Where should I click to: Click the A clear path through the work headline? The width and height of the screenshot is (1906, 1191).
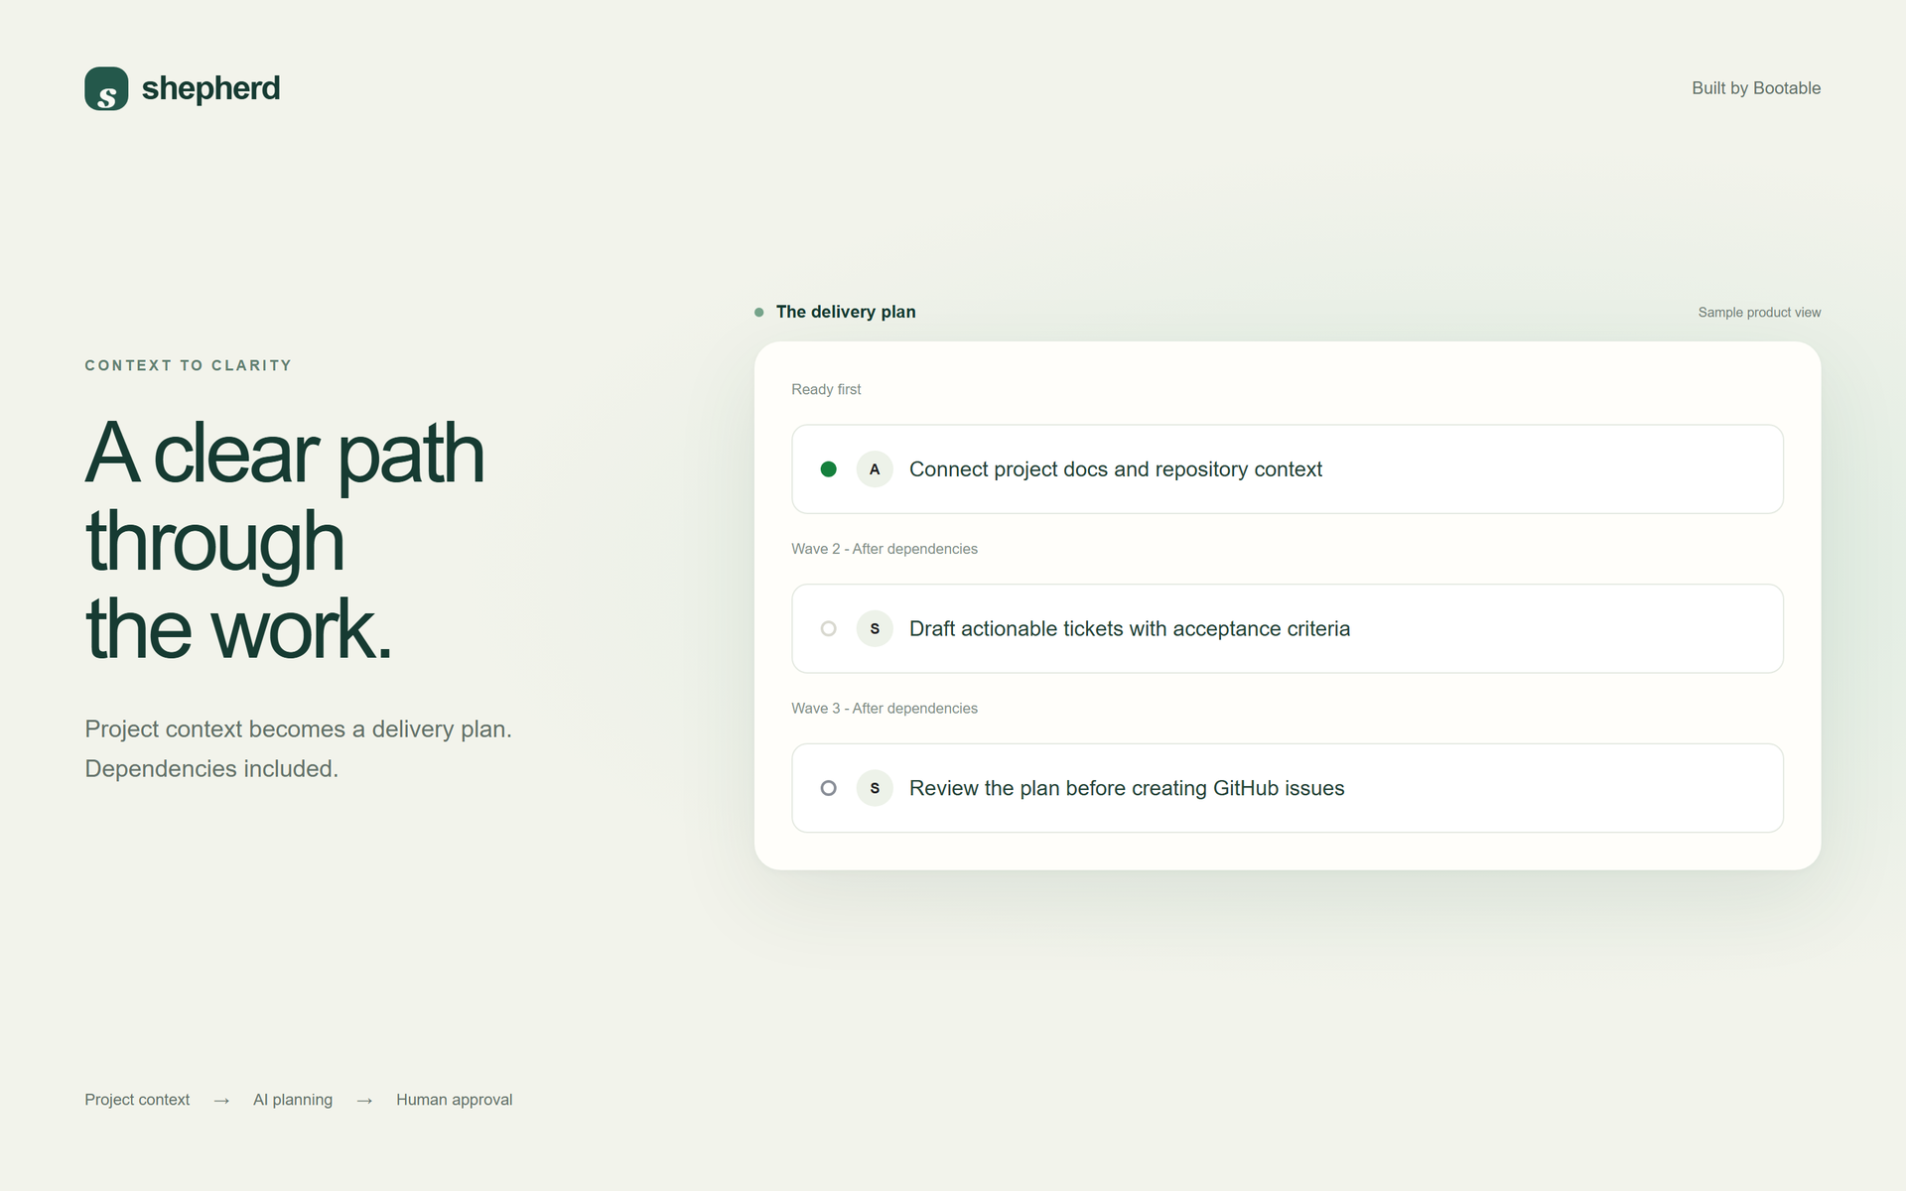click(x=285, y=540)
